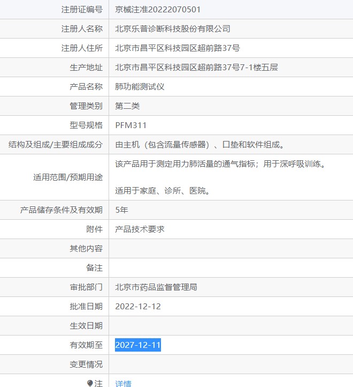Image resolution: width=353 pixels, height=387 pixels.
Task: Click management category value 第二类
Action: click(127, 106)
